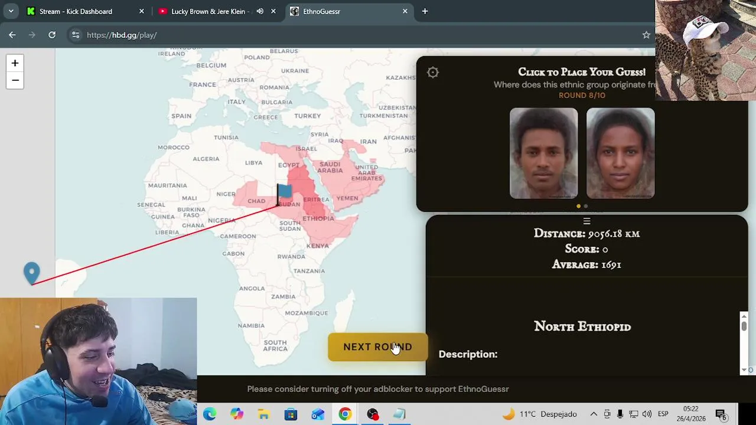
Task: Click the South Africa label on the map
Action: click(275, 346)
